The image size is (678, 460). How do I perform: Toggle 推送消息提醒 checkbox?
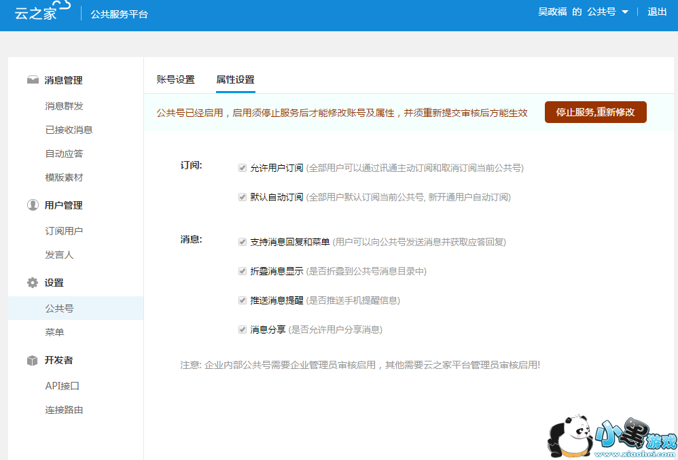point(243,300)
